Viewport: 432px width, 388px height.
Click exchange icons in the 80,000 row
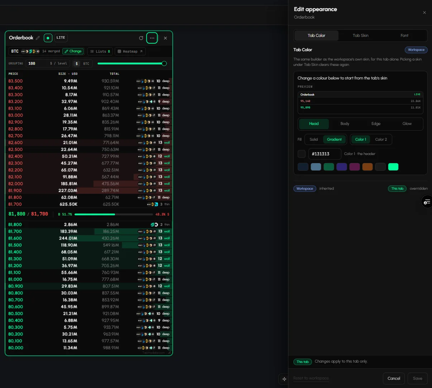click(147, 348)
